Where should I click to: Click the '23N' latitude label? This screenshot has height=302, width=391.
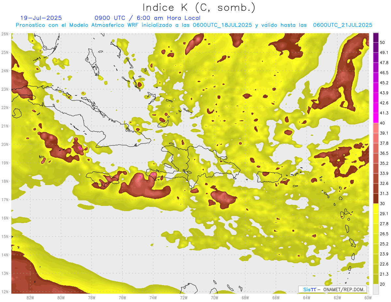click(5, 89)
